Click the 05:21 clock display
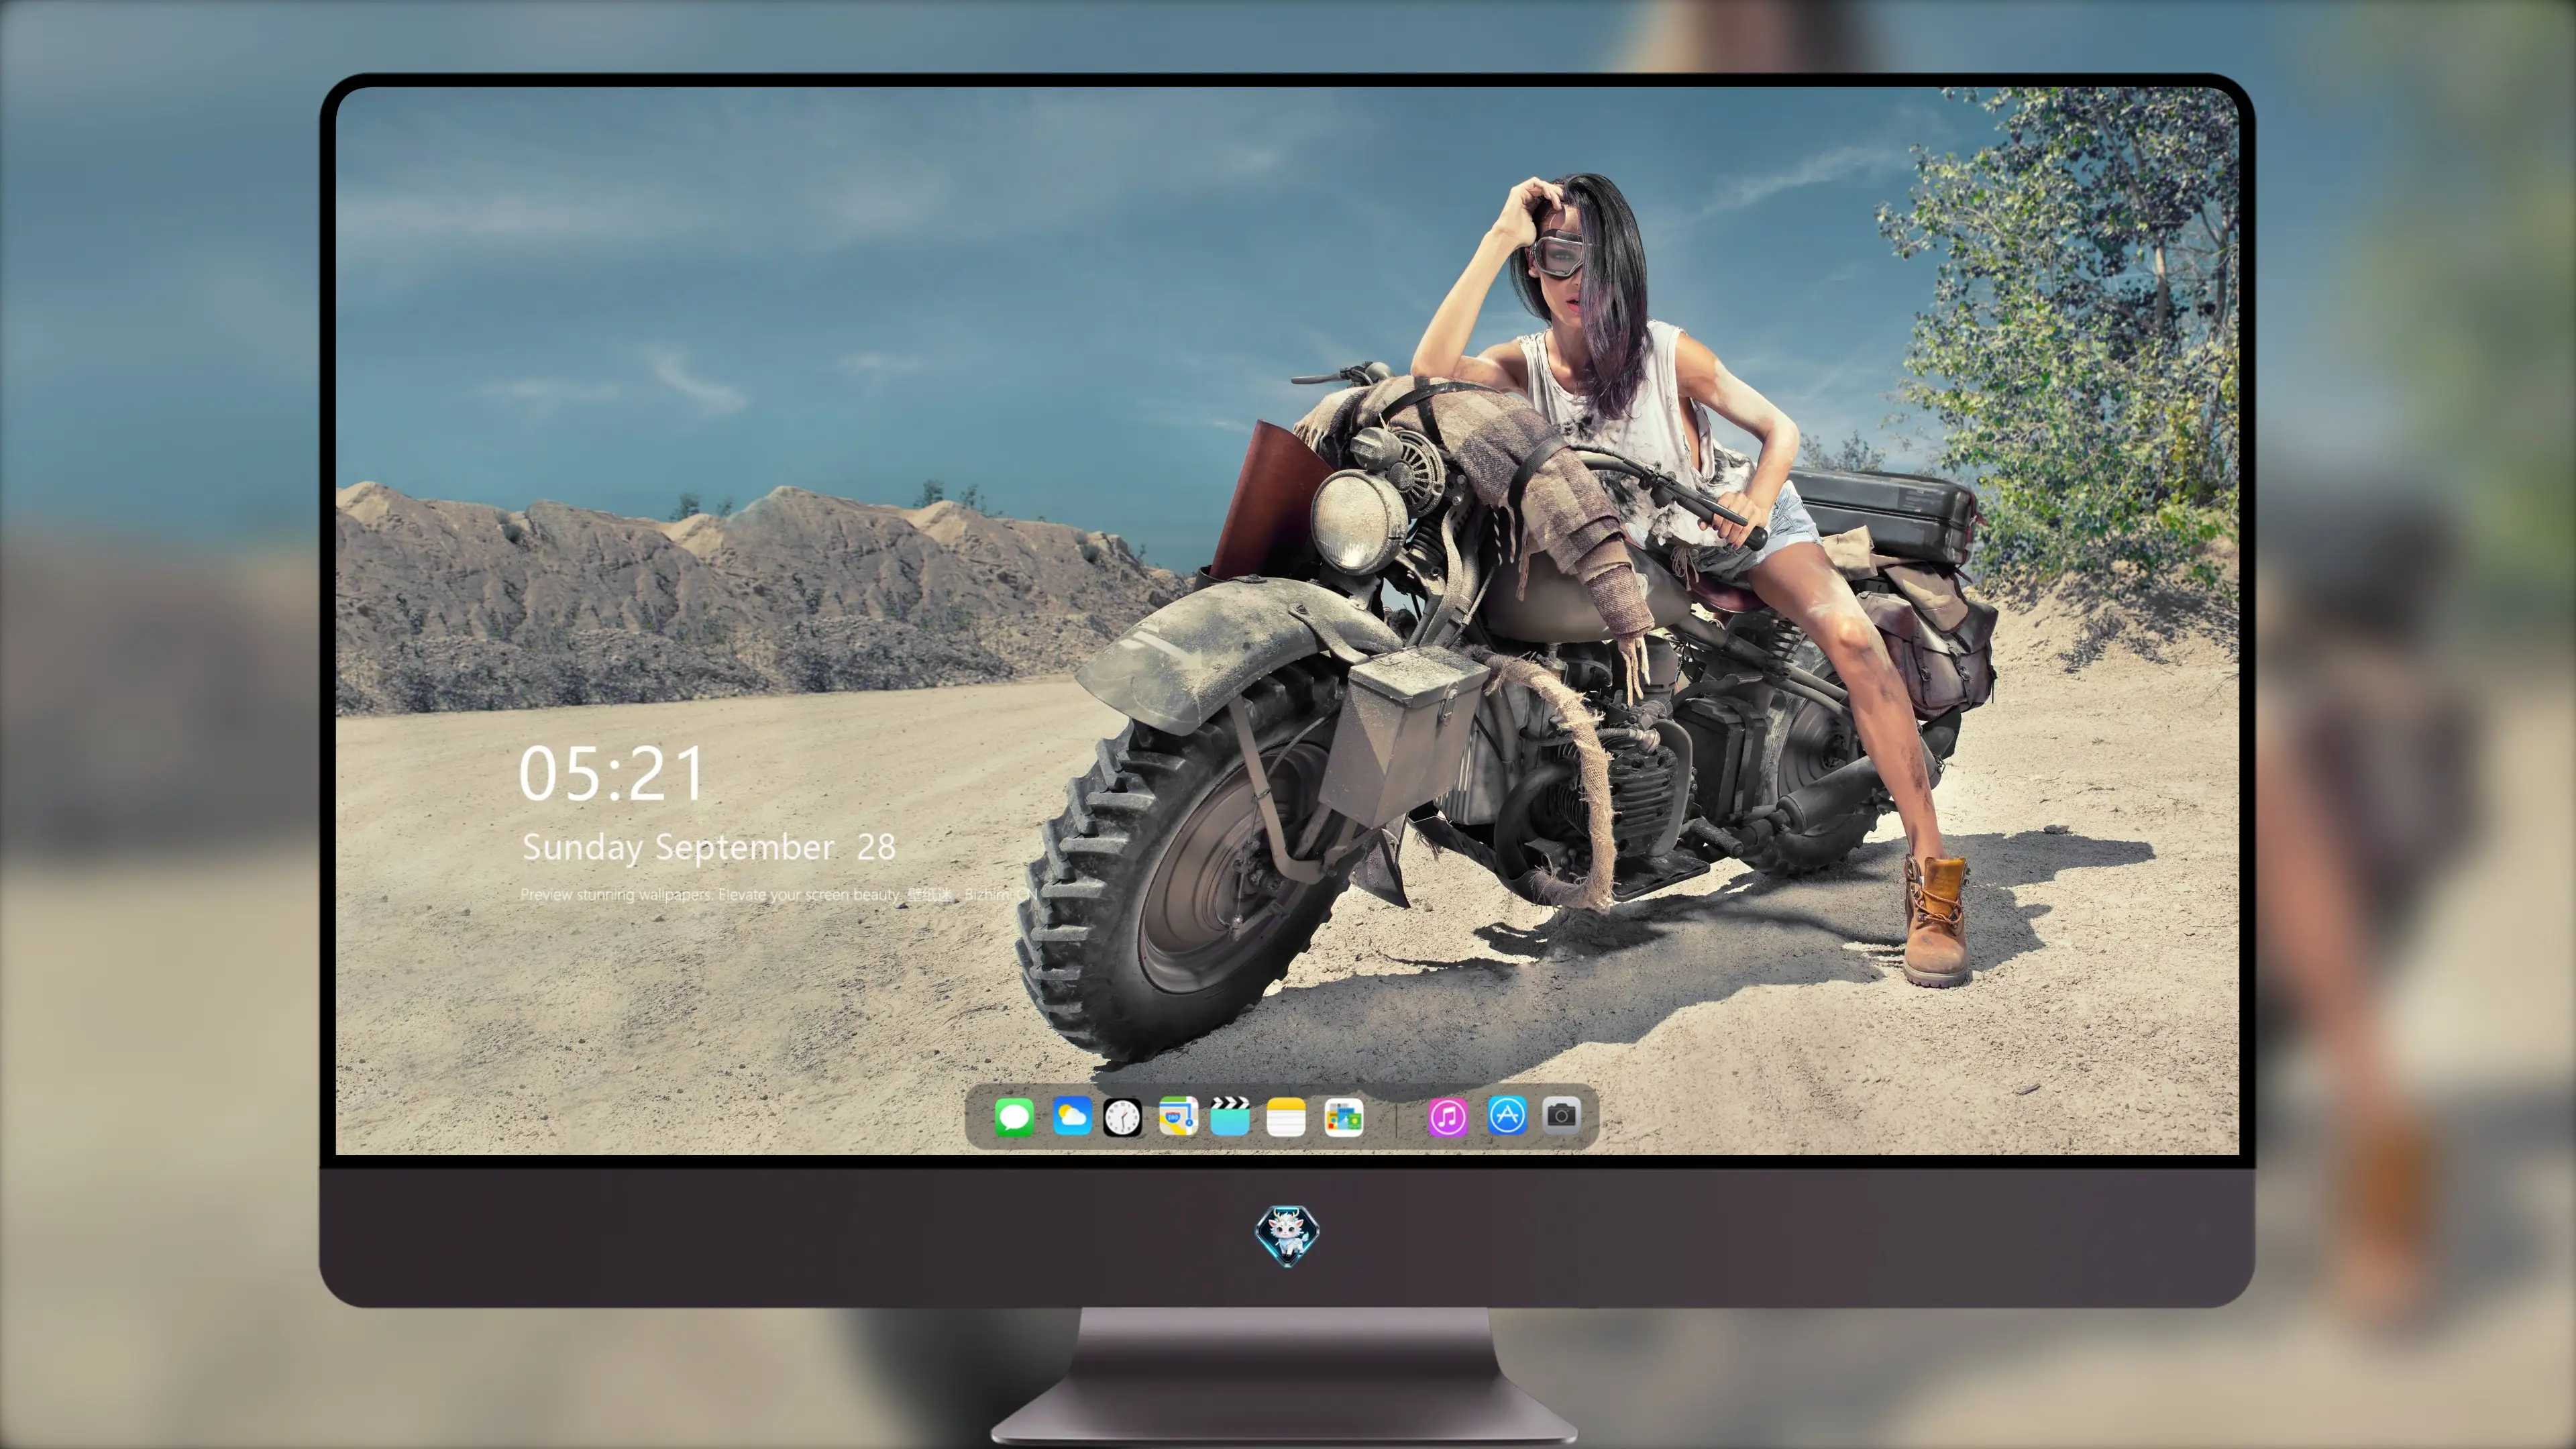2576x1449 pixels. (611, 774)
